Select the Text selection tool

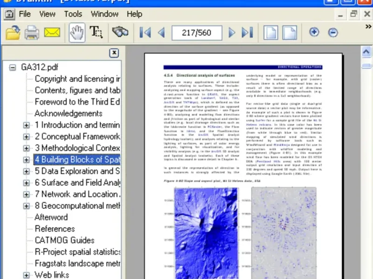click(96, 32)
